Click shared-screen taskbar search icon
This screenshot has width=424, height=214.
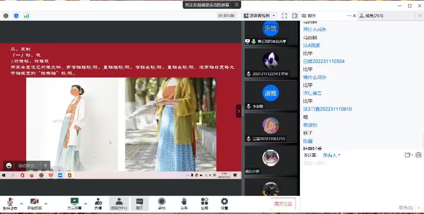click(13, 175)
